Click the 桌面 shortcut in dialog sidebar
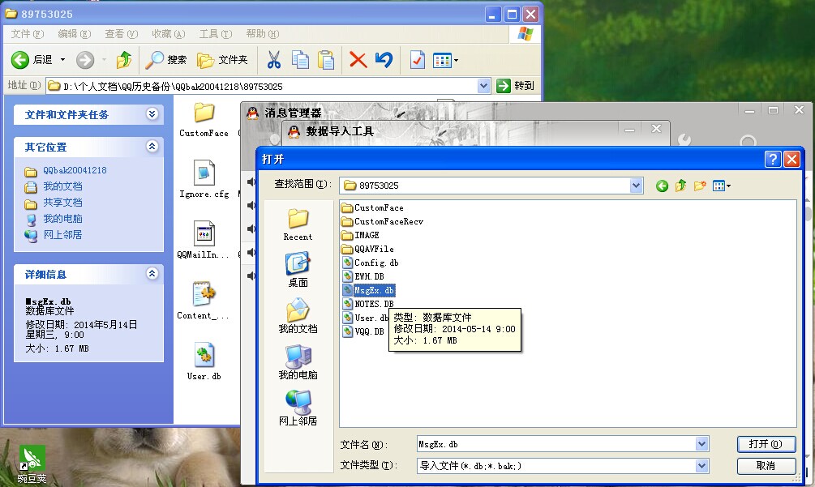This screenshot has width=815, height=487. tap(298, 270)
